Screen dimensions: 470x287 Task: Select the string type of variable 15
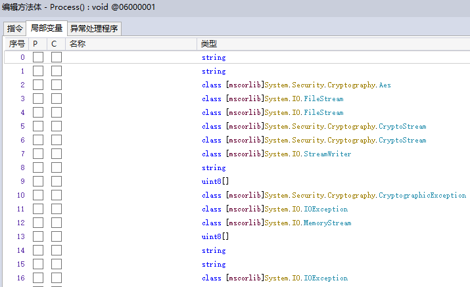point(214,264)
